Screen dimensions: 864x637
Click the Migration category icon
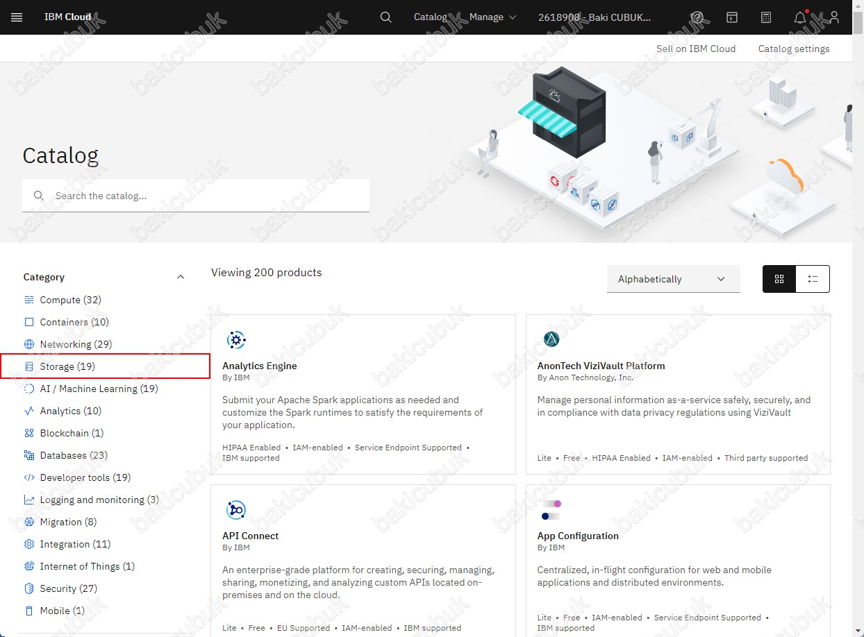pos(29,522)
